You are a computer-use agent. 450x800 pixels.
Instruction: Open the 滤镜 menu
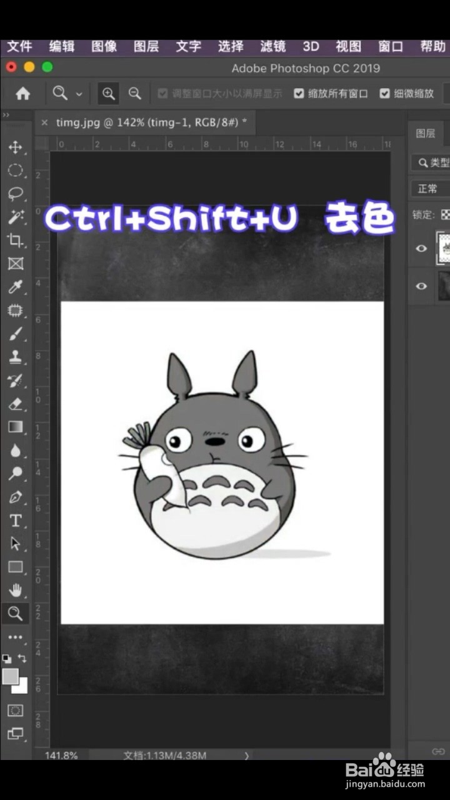pyautogui.click(x=273, y=47)
